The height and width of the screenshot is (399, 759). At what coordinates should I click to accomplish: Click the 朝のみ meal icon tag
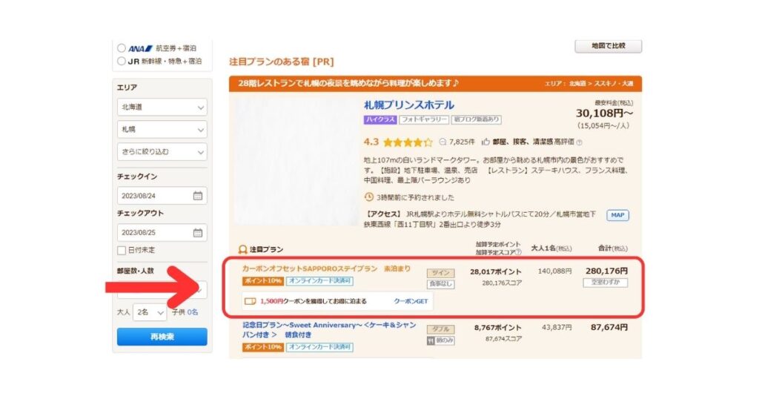click(440, 341)
